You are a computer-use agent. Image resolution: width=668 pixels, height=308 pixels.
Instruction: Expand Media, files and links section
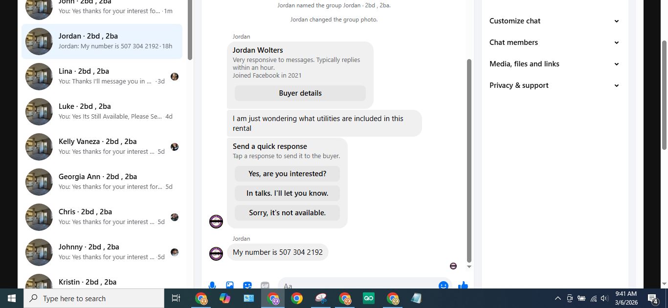click(x=555, y=64)
